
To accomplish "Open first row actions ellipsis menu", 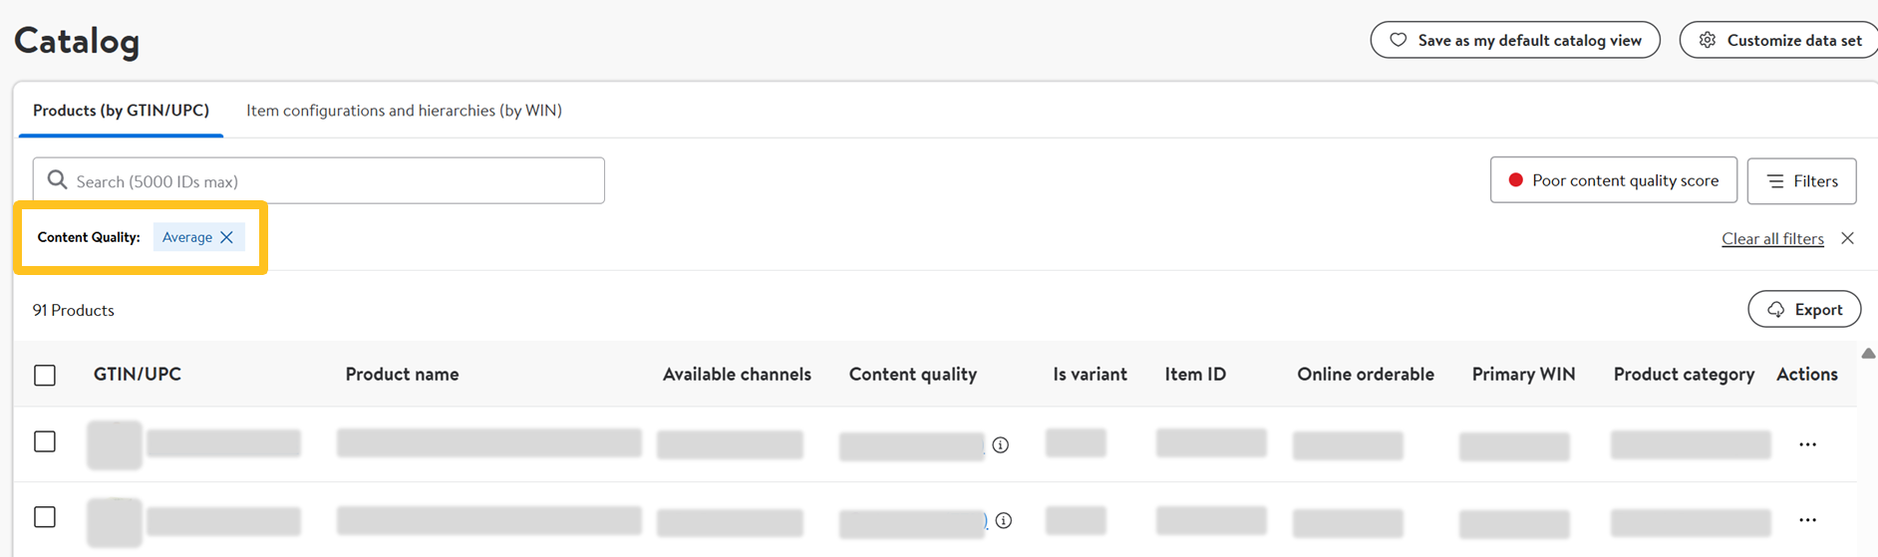I will [x=1807, y=444].
